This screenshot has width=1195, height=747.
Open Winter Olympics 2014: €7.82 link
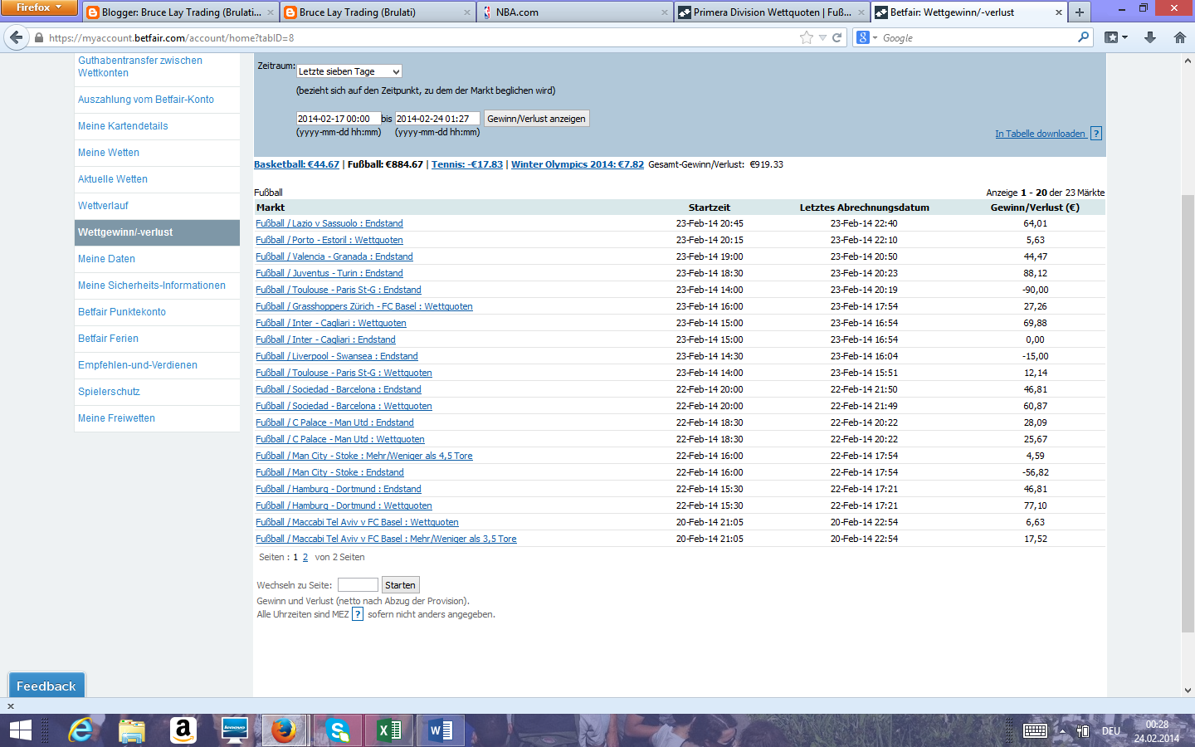point(578,164)
